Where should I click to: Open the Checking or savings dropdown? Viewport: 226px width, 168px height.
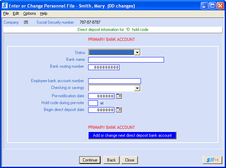[x=137, y=88]
